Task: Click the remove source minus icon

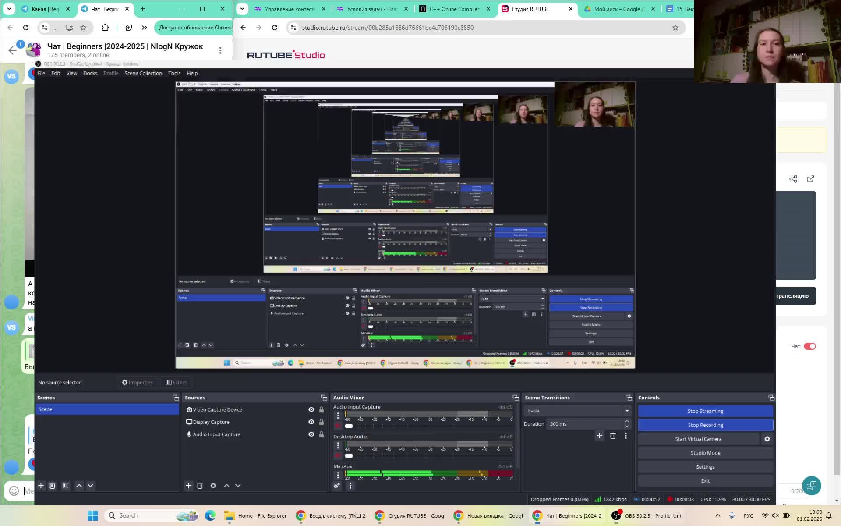Action: click(200, 485)
